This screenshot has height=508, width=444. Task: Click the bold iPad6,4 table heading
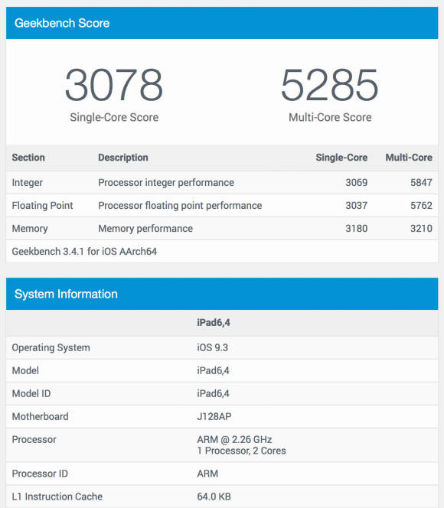[x=214, y=323]
